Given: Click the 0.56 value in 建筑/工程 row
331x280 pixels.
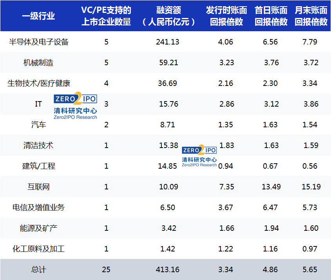Looking at the screenshot, I should coord(310,166).
